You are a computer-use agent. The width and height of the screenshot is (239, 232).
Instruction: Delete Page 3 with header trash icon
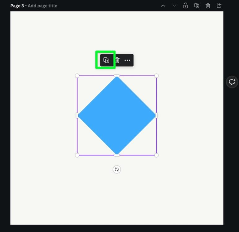(208, 6)
